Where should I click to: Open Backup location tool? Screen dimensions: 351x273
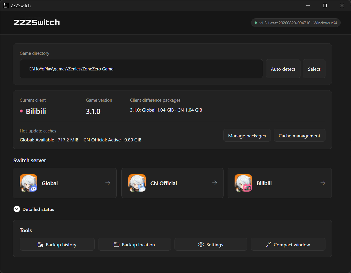tap(134, 244)
